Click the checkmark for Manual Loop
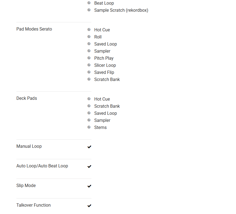The height and width of the screenshot is (214, 236). 89,147
